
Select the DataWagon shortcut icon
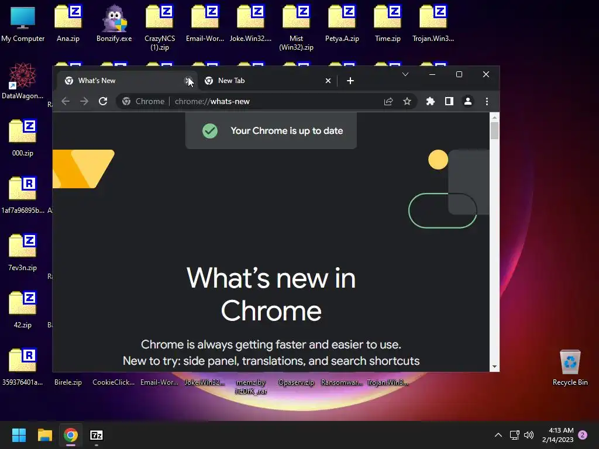(x=23, y=81)
